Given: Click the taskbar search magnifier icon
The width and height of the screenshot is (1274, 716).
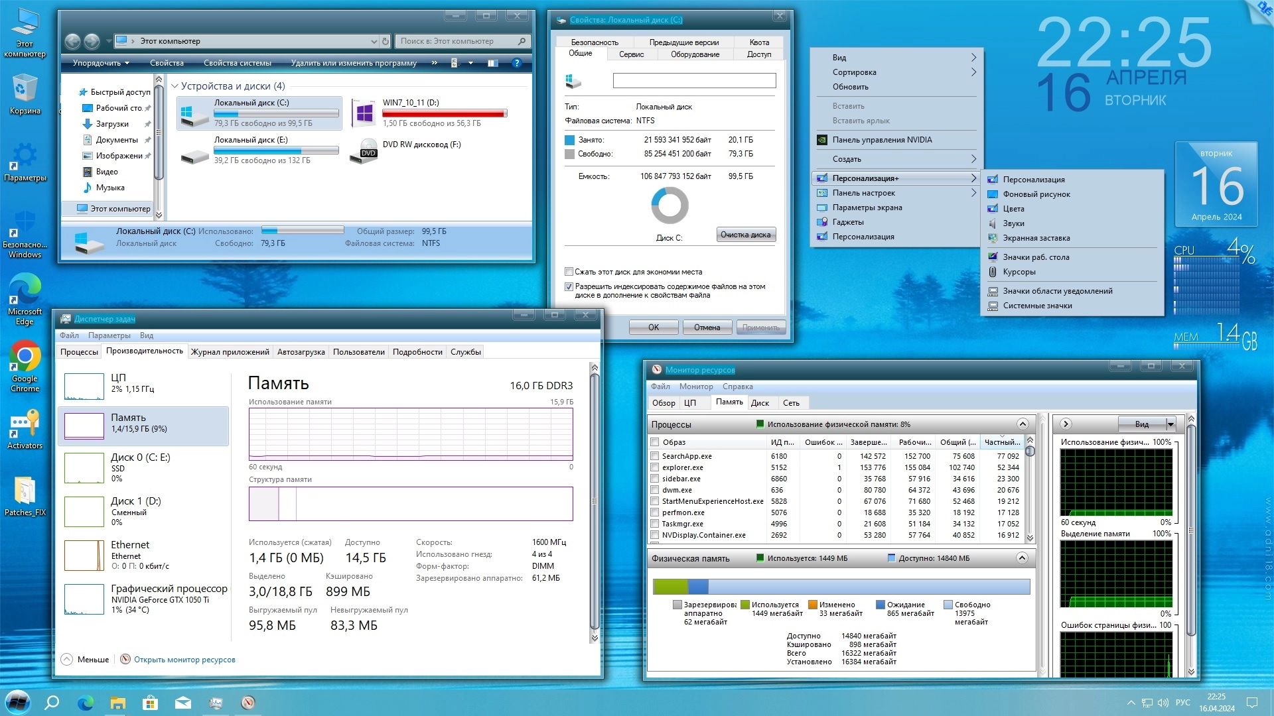Looking at the screenshot, I should (x=52, y=703).
